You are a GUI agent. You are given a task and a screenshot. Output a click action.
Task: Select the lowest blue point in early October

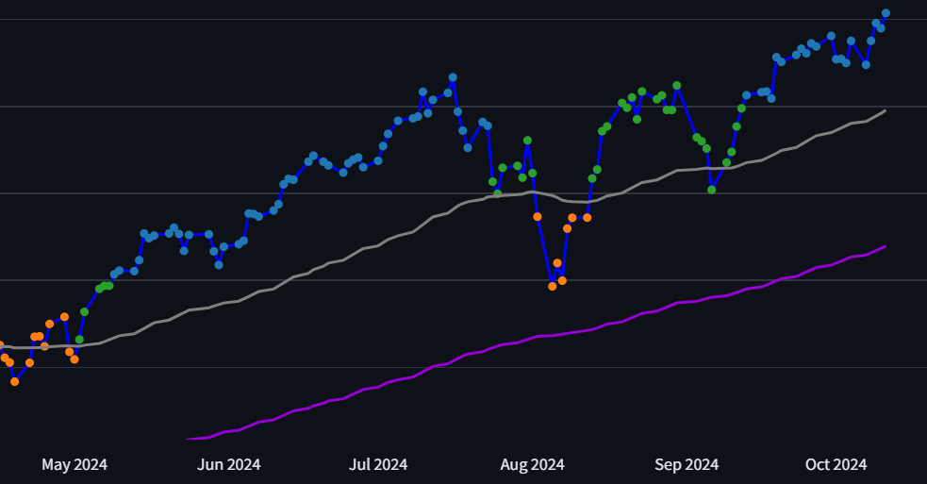(866, 64)
